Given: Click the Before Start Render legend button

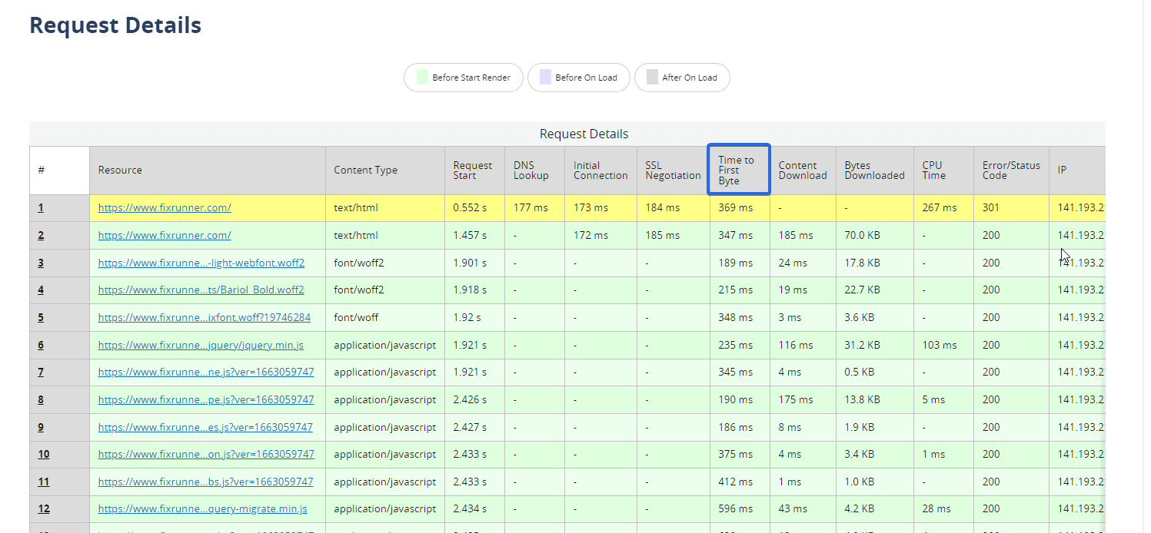Looking at the screenshot, I should click(x=464, y=78).
